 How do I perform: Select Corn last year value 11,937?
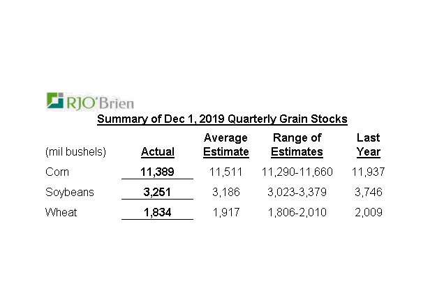(368, 172)
